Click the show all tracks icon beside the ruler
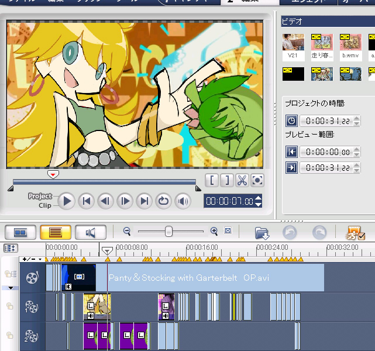The height and width of the screenshot is (351, 375). [11, 248]
